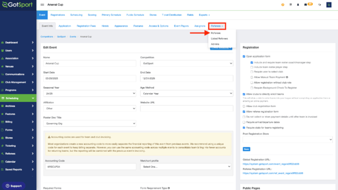Select Listed Referees from dropdown menu
The width and height of the screenshot is (338, 190).
(219, 39)
